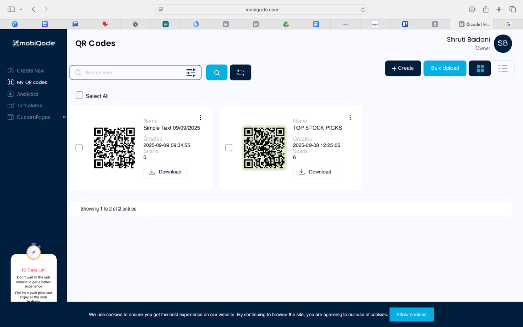Viewport: 523px width, 327px height.
Task: Open three-dot menu for TOP STOCK PICKS
Action: (350, 118)
